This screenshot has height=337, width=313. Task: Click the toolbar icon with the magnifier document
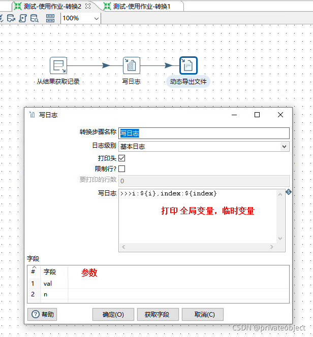34,18
